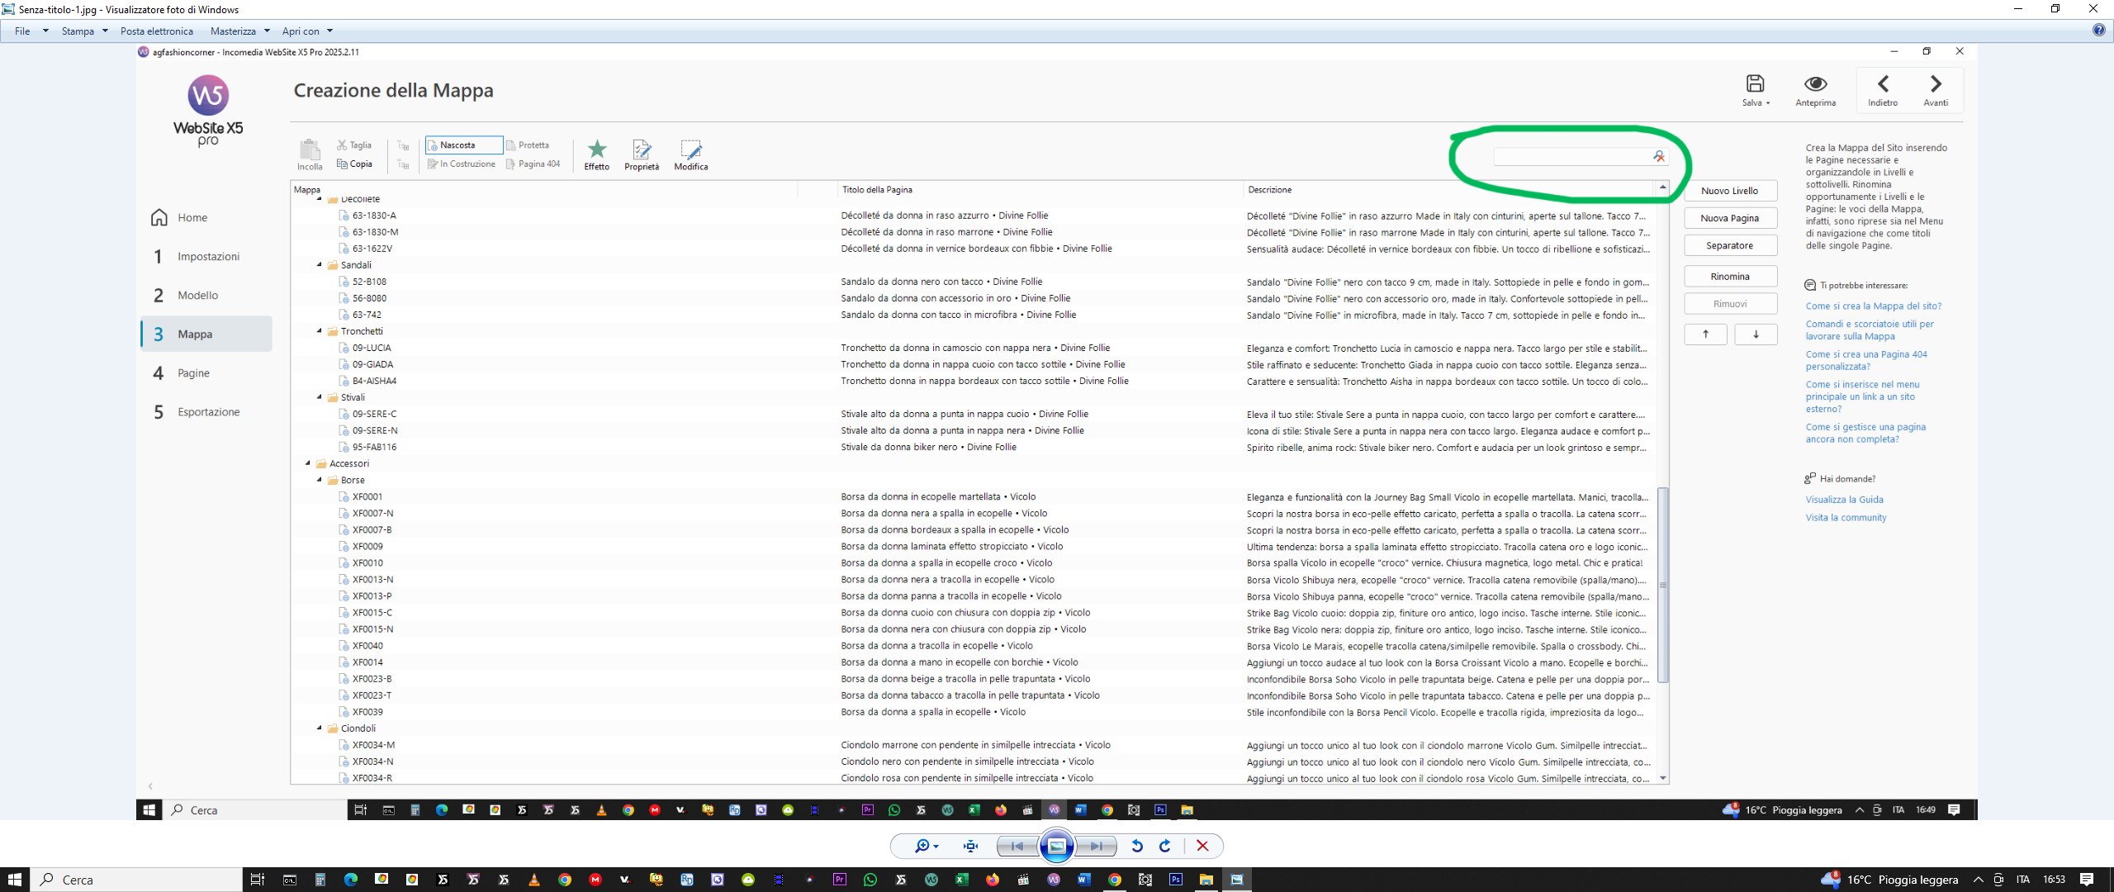Click the Nuova Pagina button
This screenshot has height=892, width=2114.
click(x=1729, y=218)
